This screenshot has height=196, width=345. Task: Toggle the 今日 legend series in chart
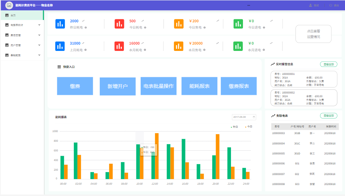[249, 127]
